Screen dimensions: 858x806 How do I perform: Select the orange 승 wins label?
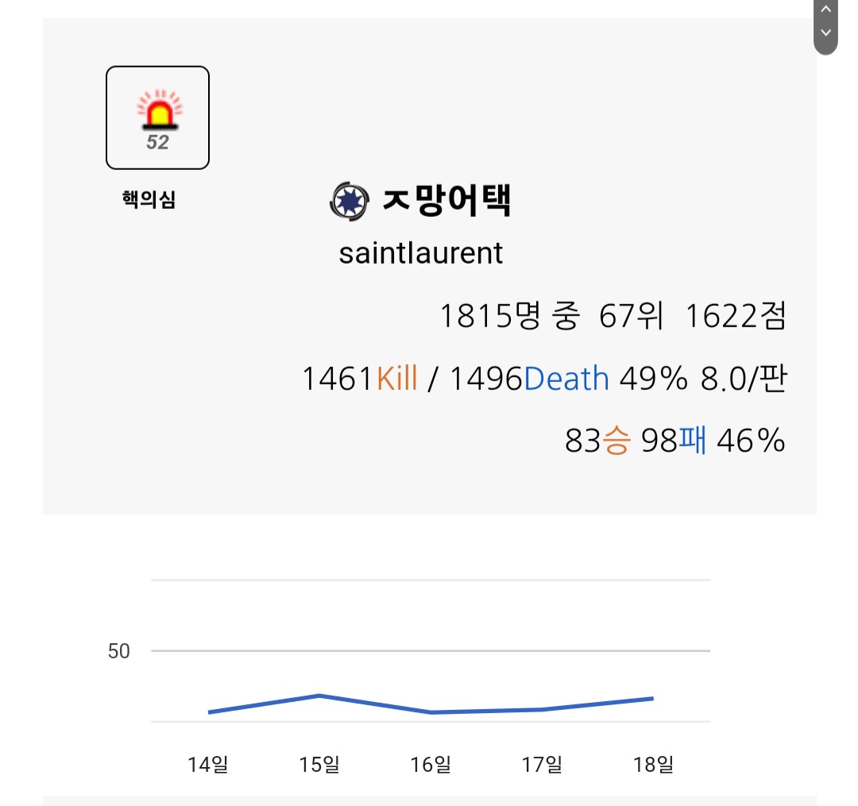[616, 441]
